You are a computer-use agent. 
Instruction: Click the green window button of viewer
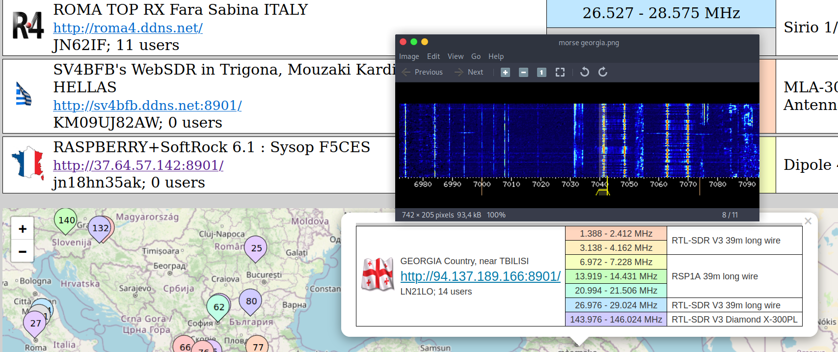pos(414,42)
